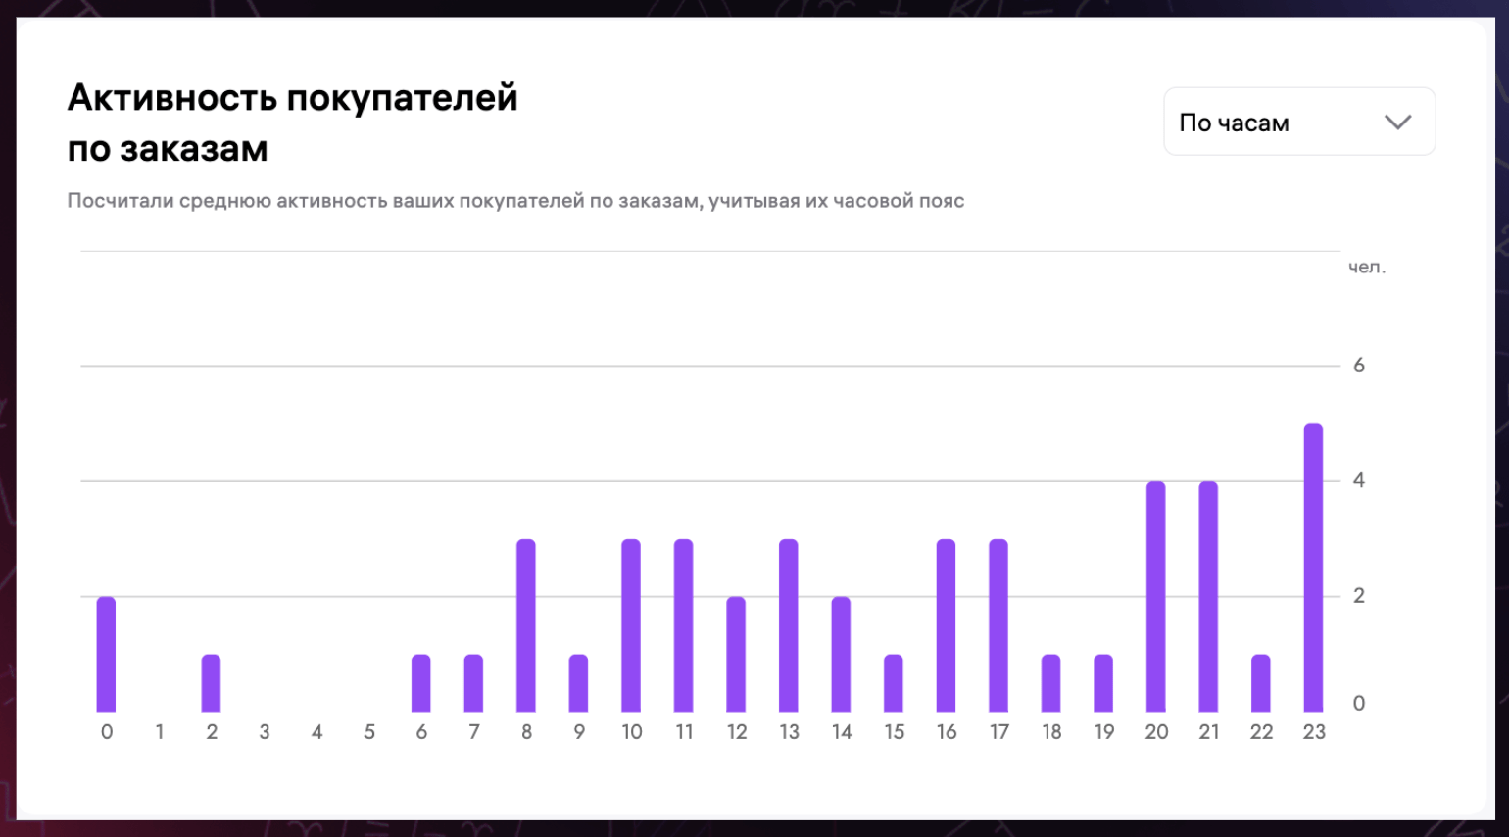This screenshot has width=1509, height=837.
Task: Click x-axis label '3'
Action: pyautogui.click(x=264, y=732)
